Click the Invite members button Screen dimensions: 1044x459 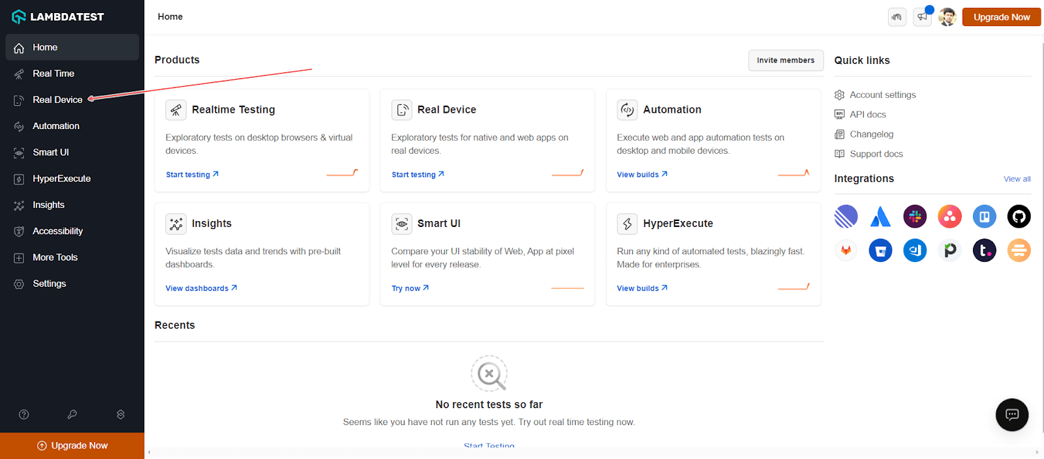(786, 60)
